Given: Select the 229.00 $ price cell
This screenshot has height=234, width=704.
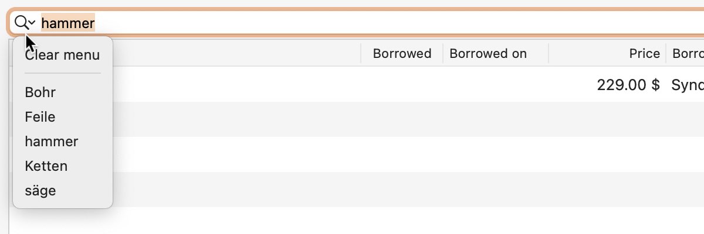Looking at the screenshot, I should (628, 85).
